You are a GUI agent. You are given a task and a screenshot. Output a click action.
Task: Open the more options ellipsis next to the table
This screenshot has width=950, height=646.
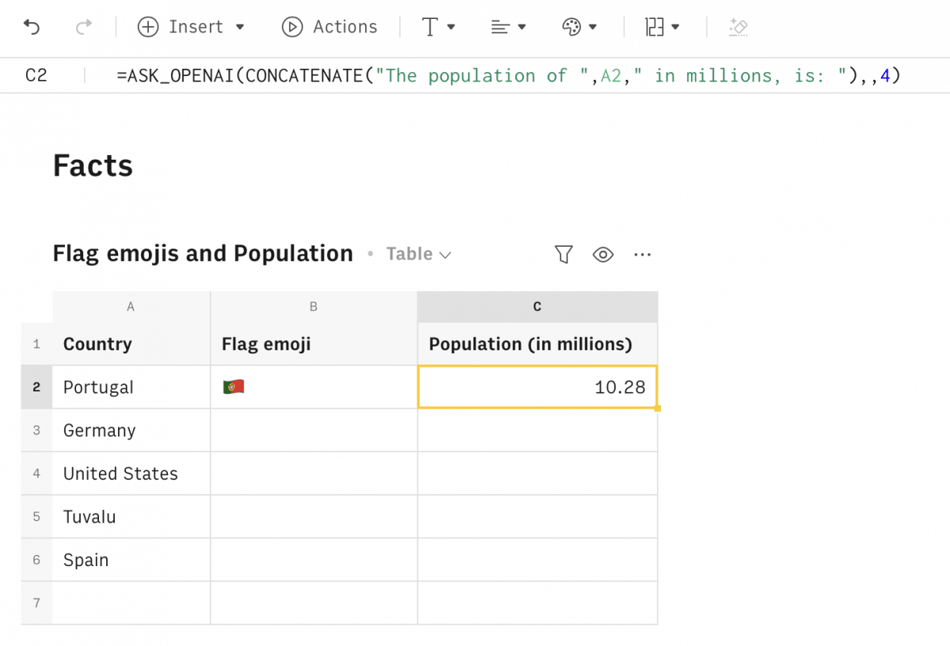642,254
